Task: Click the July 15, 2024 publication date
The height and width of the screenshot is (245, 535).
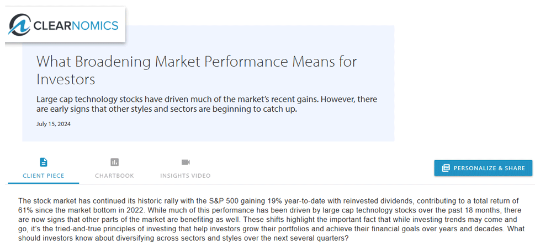Action: coord(53,124)
